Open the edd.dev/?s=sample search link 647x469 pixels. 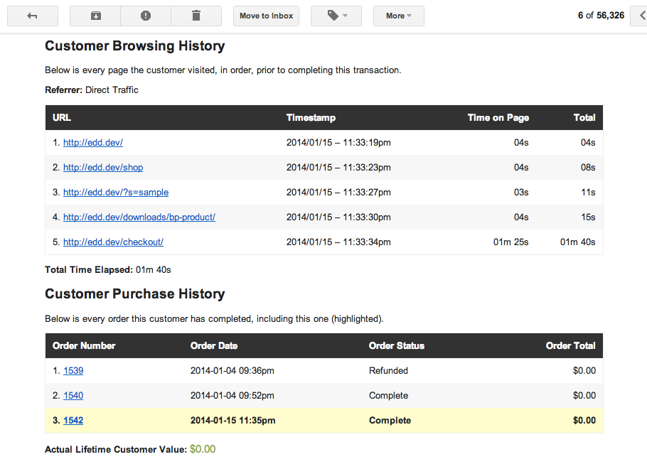coord(115,193)
